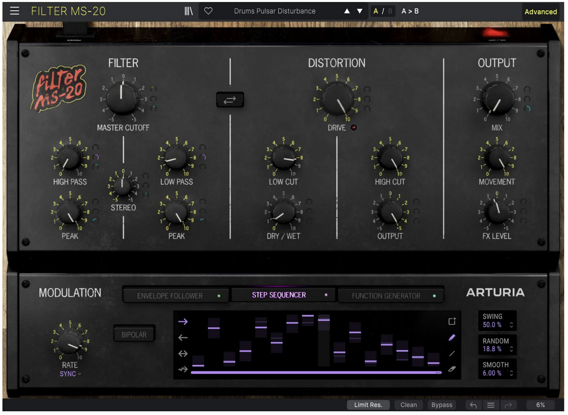Favorite this preset with the heart icon
This screenshot has width=568, height=415.
coord(208,11)
